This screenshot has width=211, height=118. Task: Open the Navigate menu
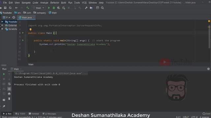26,3
